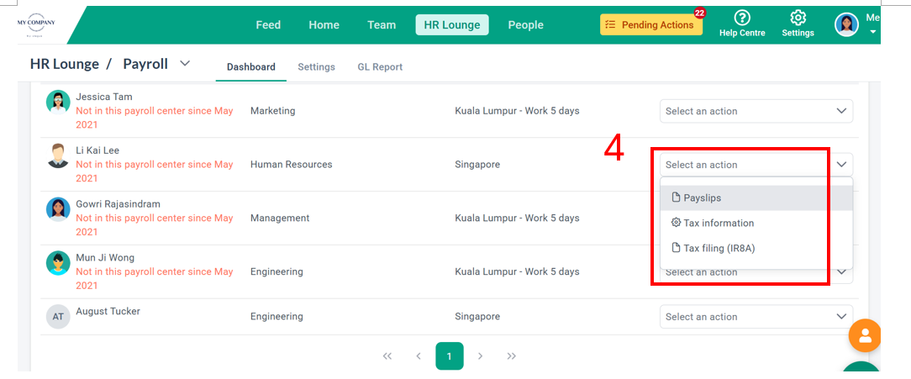Click the HR Lounge breadcrumb text

[65, 64]
